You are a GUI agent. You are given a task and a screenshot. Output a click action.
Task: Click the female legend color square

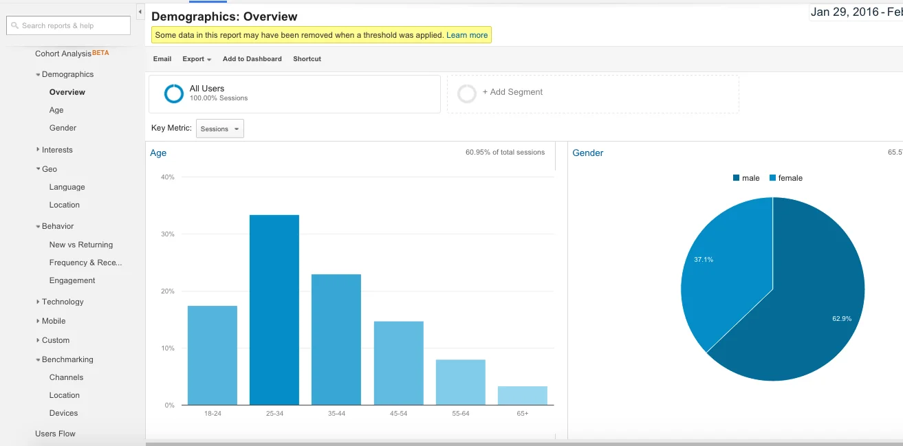[x=772, y=178]
